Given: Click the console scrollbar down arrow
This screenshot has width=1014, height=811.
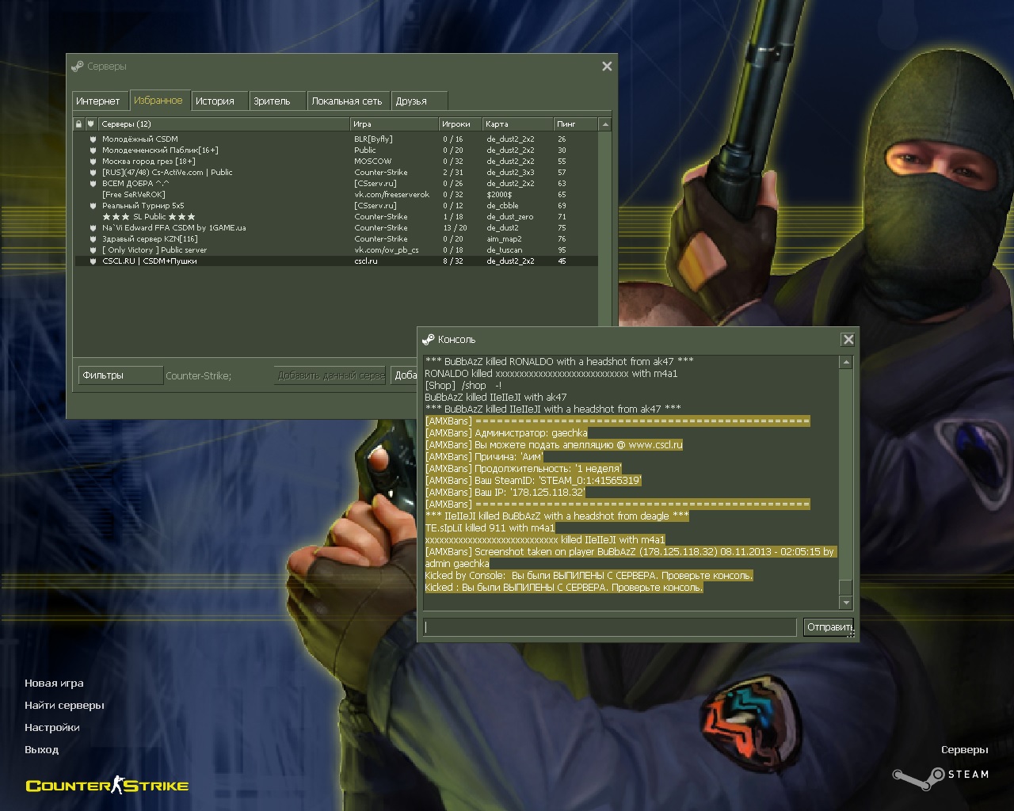Looking at the screenshot, I should click(x=846, y=603).
